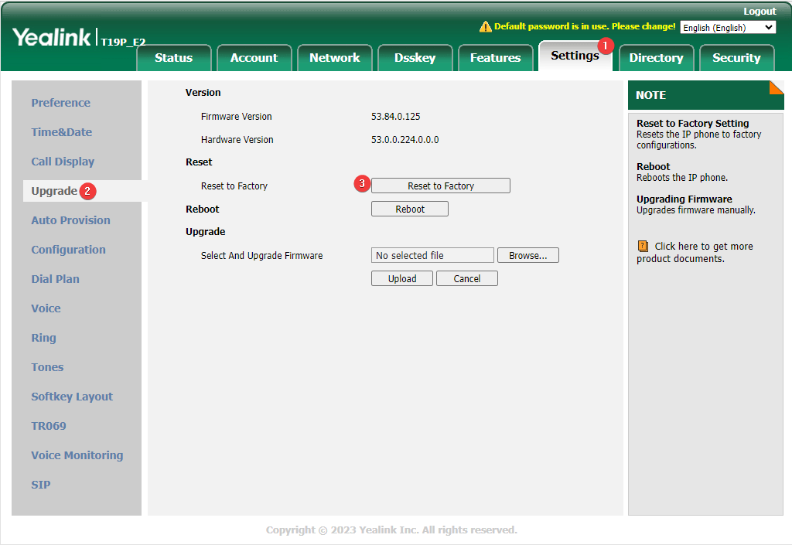The image size is (792, 545).
Task: Open the Dsskey tab
Action: click(415, 58)
